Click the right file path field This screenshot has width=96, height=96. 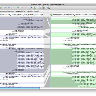click(x=74, y=15)
